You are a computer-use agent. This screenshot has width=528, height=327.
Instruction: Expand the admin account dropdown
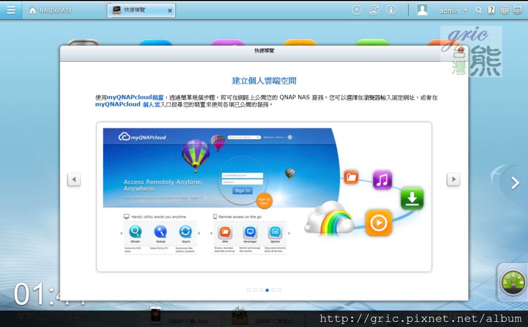466,10
